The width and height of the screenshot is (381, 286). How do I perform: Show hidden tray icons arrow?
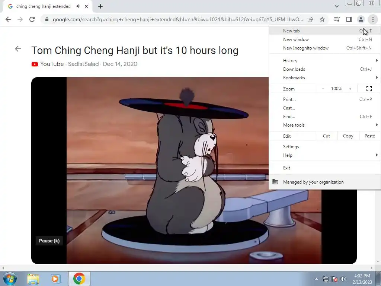tap(316, 279)
